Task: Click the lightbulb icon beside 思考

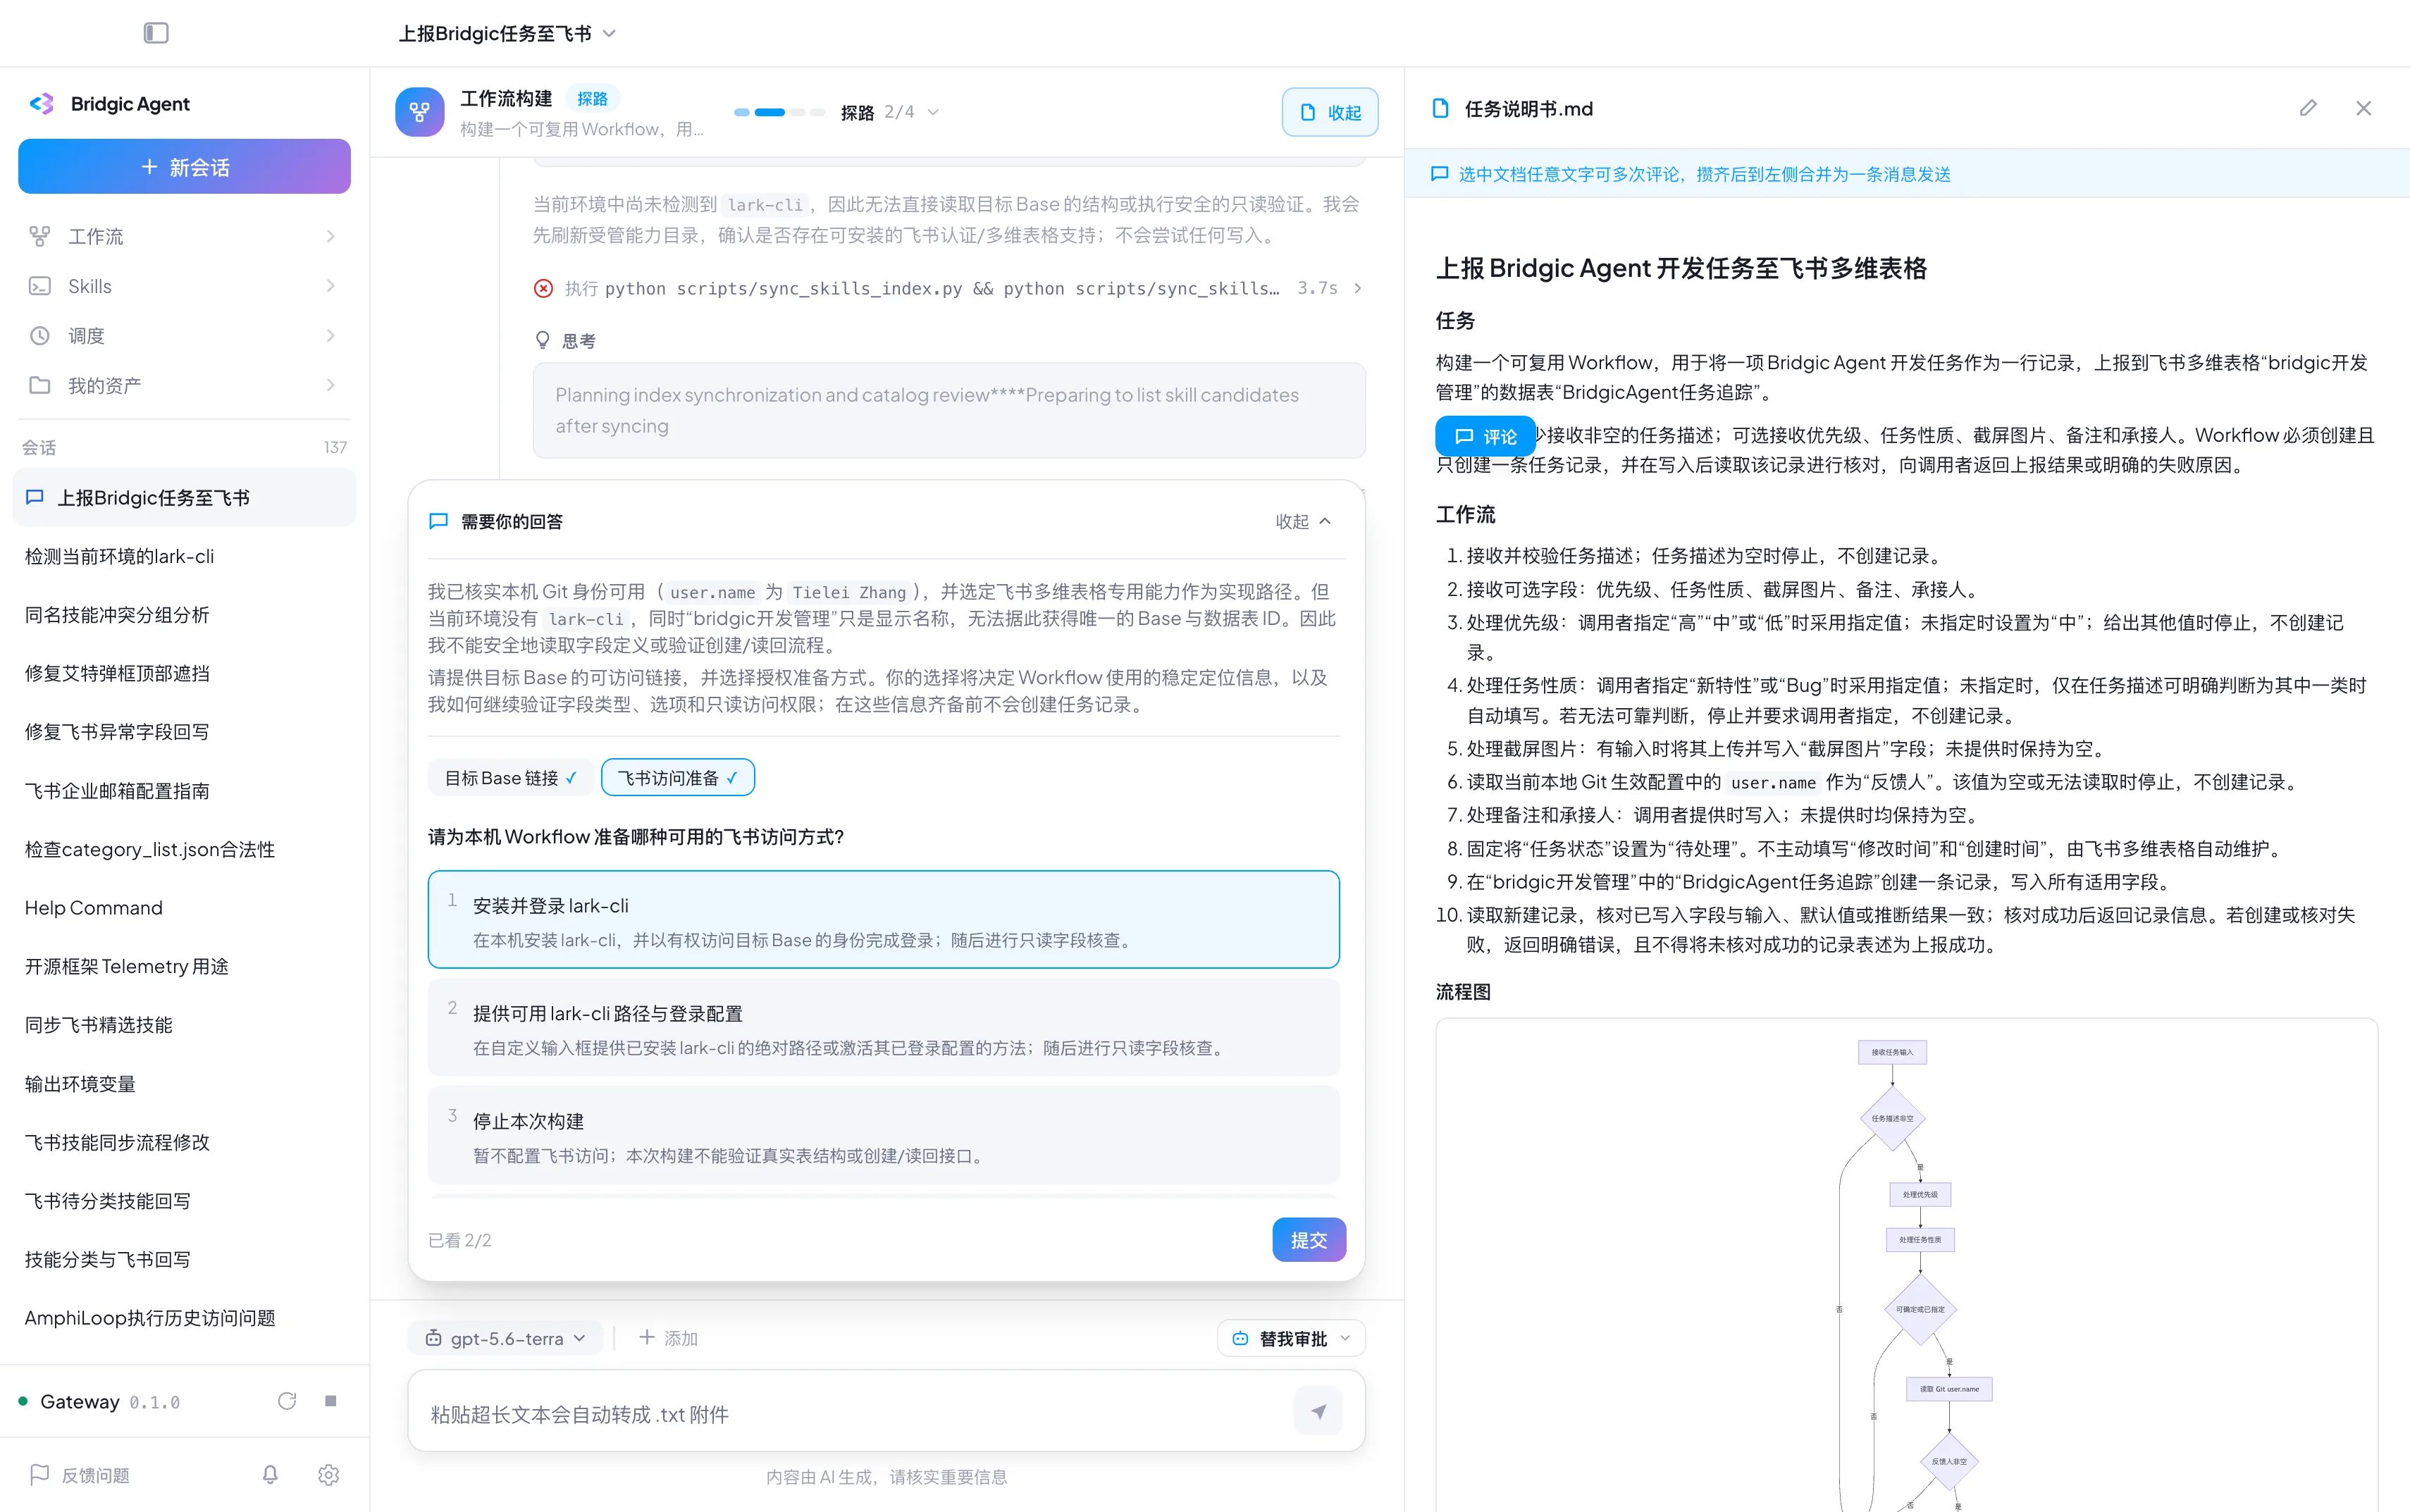Action: click(x=543, y=341)
